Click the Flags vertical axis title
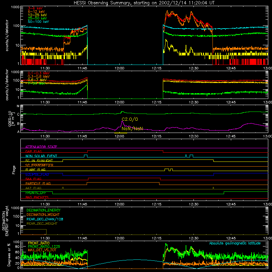The height and width of the screenshot is (272, 272). tap(14, 170)
